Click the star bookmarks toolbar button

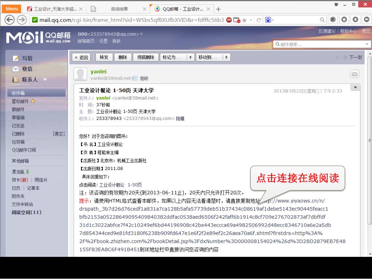[344, 20]
